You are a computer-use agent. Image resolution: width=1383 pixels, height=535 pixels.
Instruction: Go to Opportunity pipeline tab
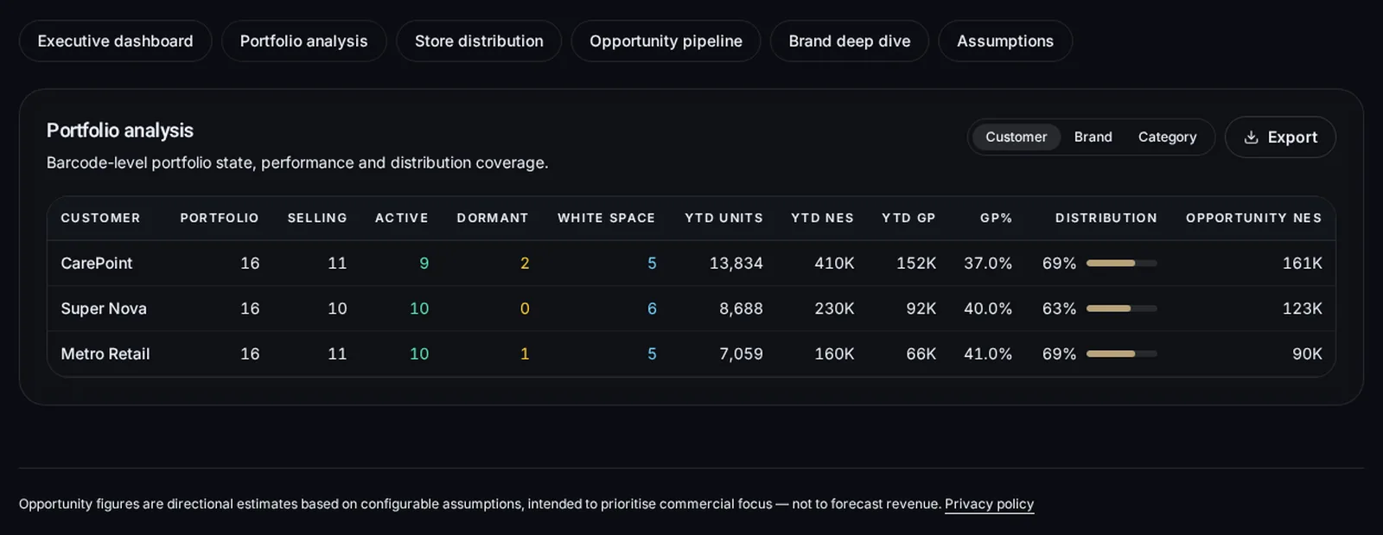tap(666, 41)
